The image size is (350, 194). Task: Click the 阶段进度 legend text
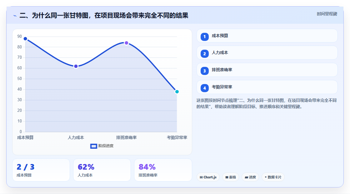[x=106, y=146]
